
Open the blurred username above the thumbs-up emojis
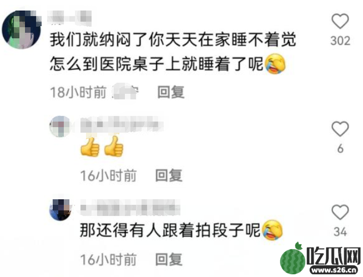(122, 124)
